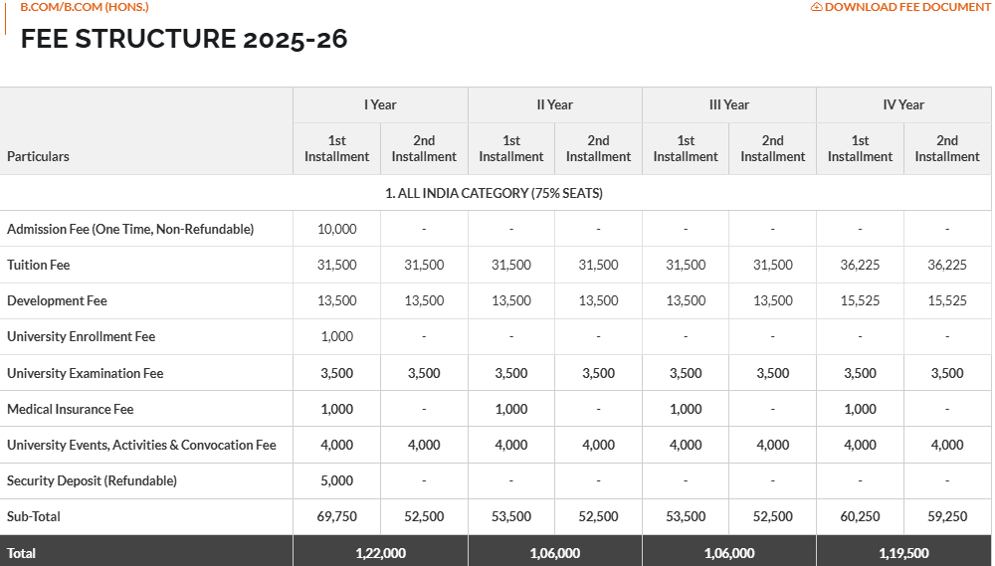Select the III Year column header
The image size is (995, 566).
coord(729,104)
